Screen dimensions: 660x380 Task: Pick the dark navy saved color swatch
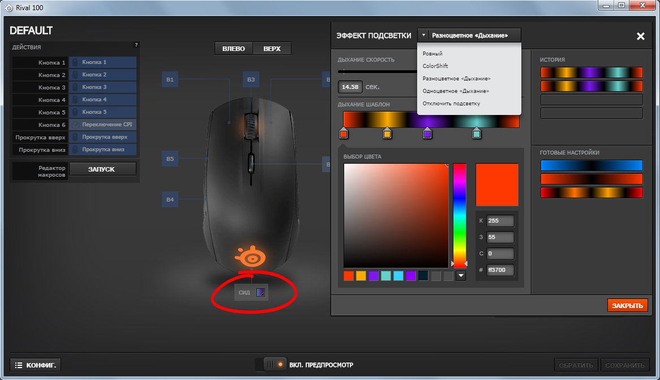(x=423, y=276)
